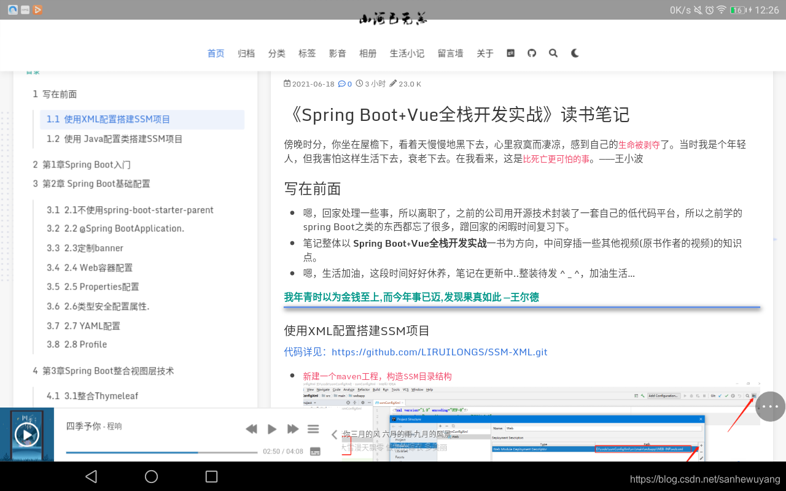Viewport: 786px width, 491px height.
Task: Open the GitHub icon in the navbar
Action: 532,53
